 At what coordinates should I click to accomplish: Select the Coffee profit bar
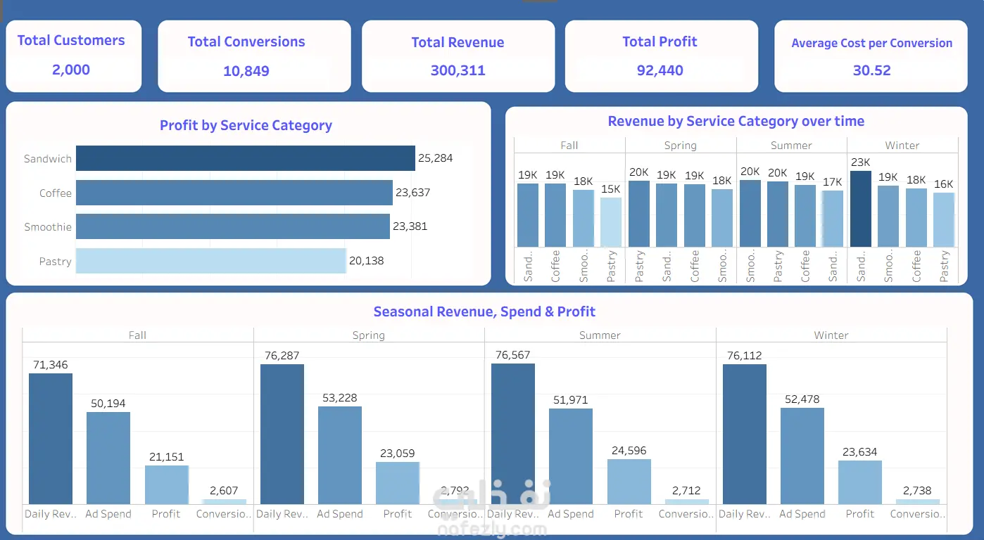(x=234, y=193)
